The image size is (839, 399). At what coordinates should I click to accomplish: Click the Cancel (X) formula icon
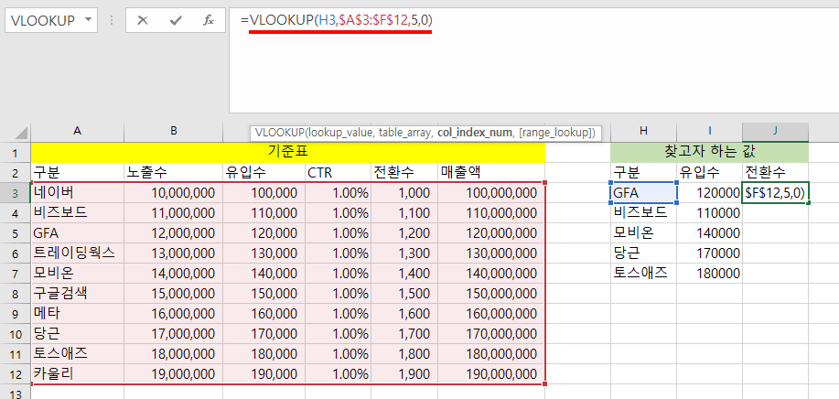[143, 20]
